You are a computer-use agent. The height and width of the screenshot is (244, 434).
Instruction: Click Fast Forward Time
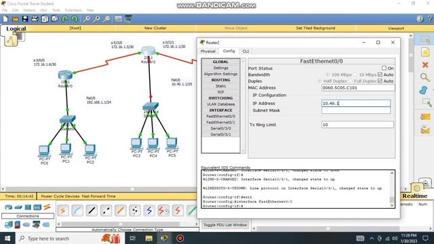point(98,196)
